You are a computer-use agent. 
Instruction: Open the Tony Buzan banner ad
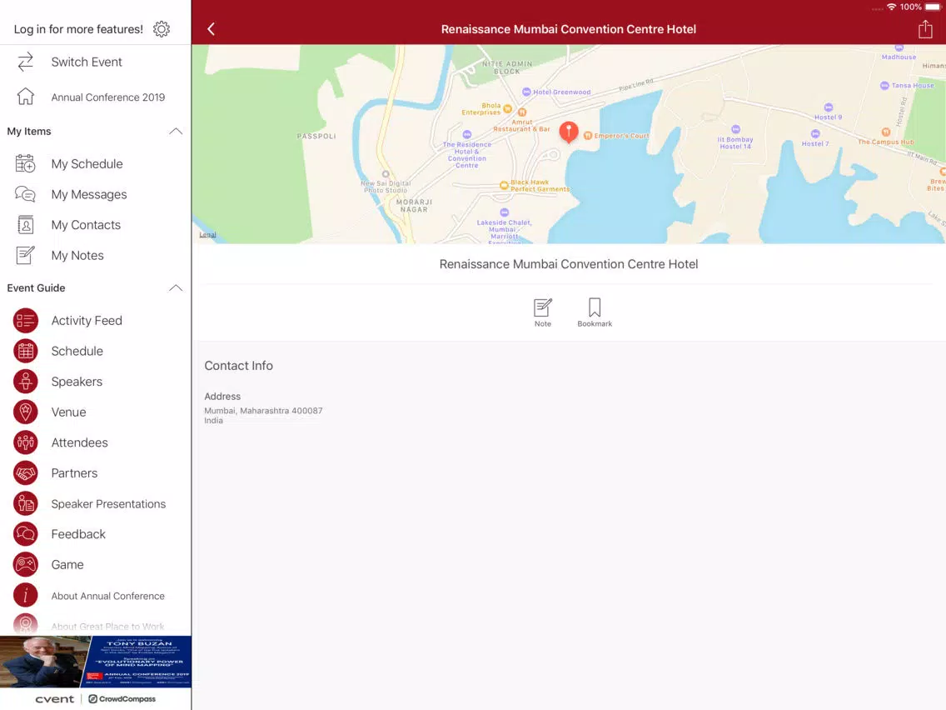click(95, 662)
